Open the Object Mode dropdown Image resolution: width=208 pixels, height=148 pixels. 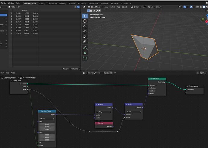tap(95, 7)
